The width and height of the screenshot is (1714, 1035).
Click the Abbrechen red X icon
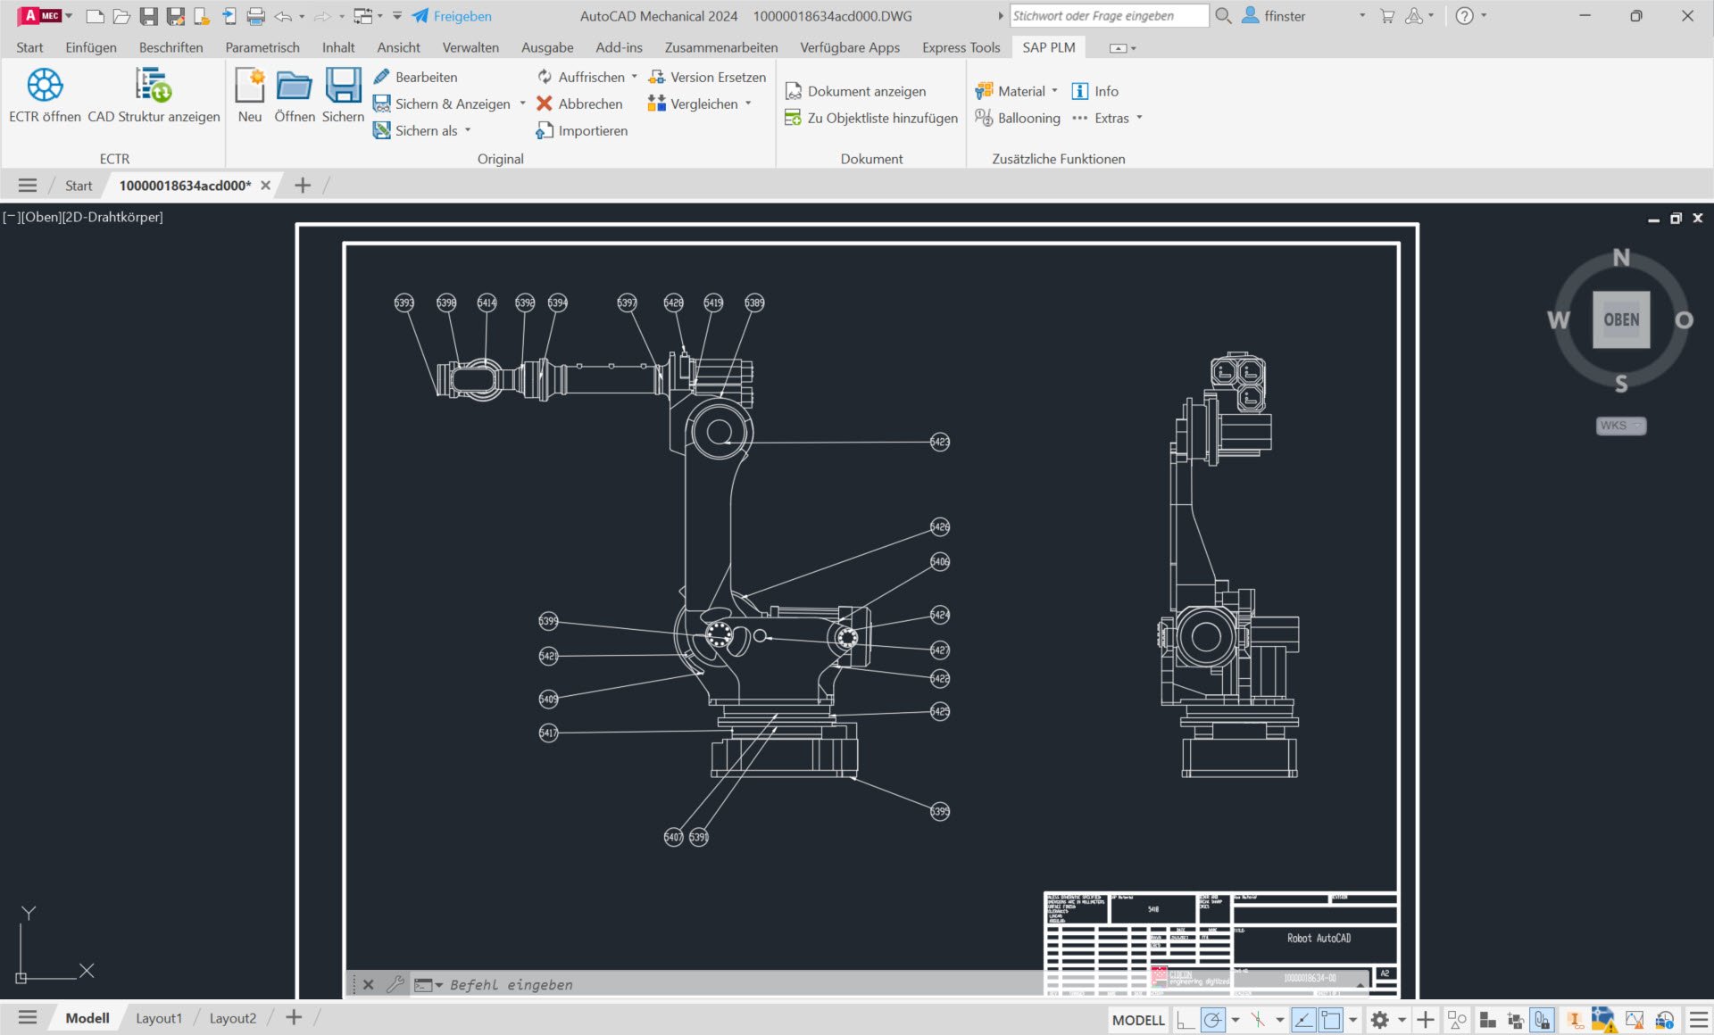click(x=544, y=104)
